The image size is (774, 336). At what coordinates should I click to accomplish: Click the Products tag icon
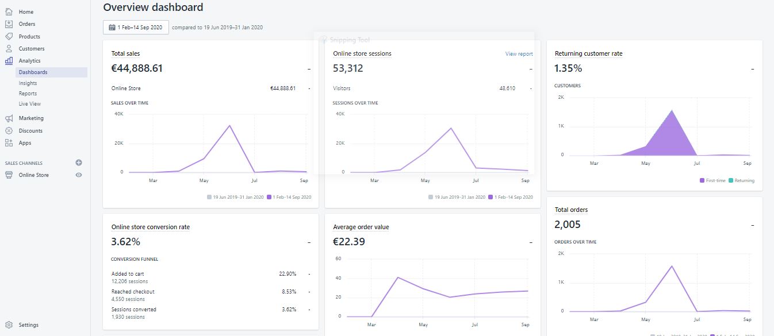point(9,36)
